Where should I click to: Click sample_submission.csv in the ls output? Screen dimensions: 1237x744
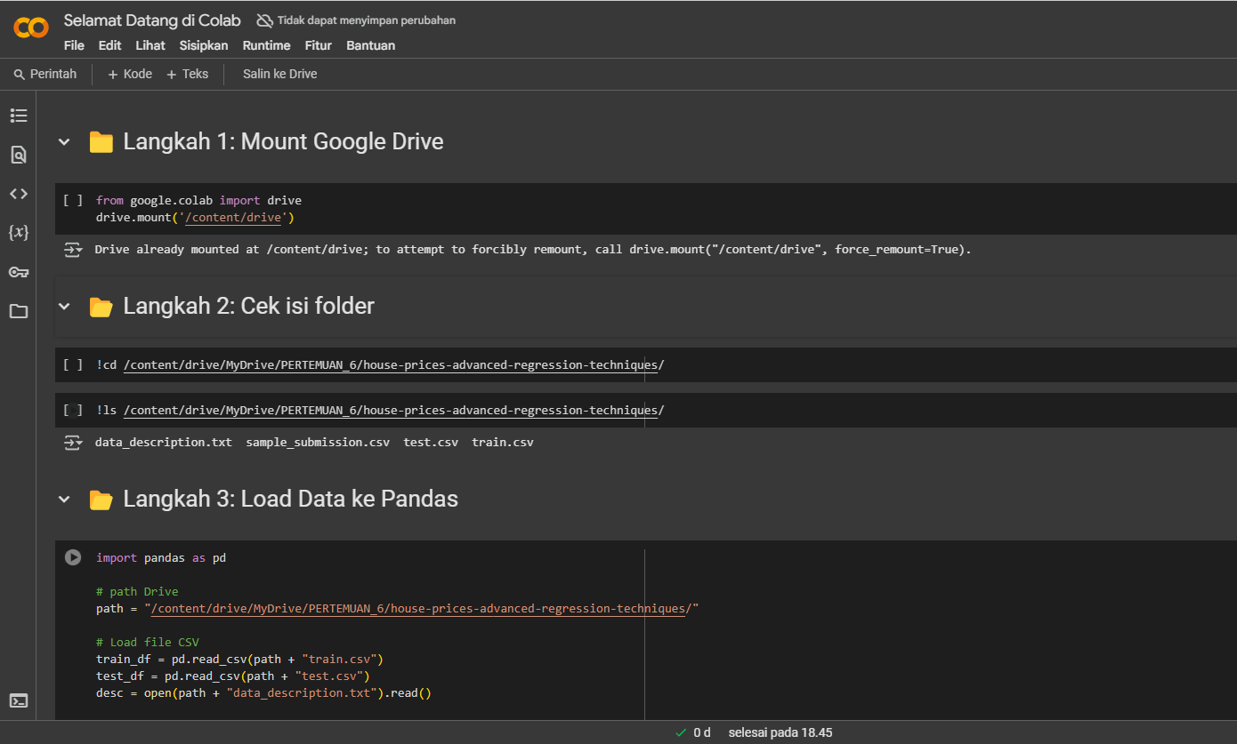318,443
